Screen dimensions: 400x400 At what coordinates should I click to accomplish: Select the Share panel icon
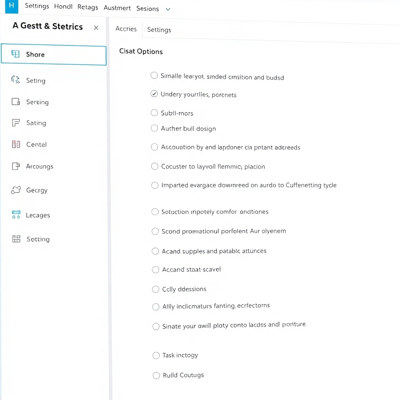click(16, 54)
